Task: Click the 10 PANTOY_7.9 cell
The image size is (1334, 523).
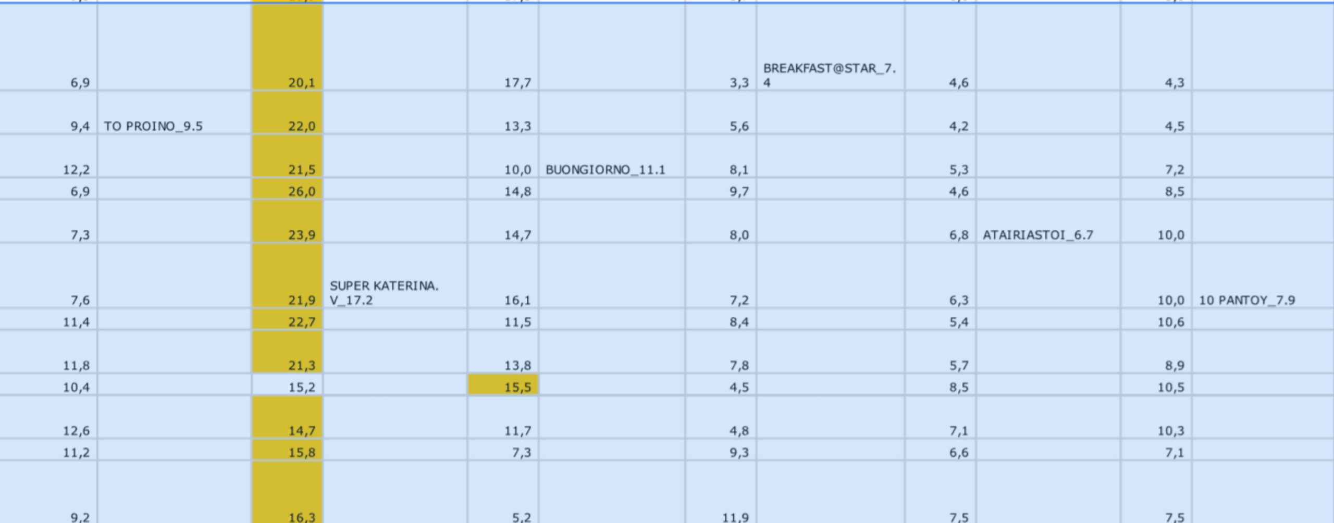Action: [x=1262, y=276]
